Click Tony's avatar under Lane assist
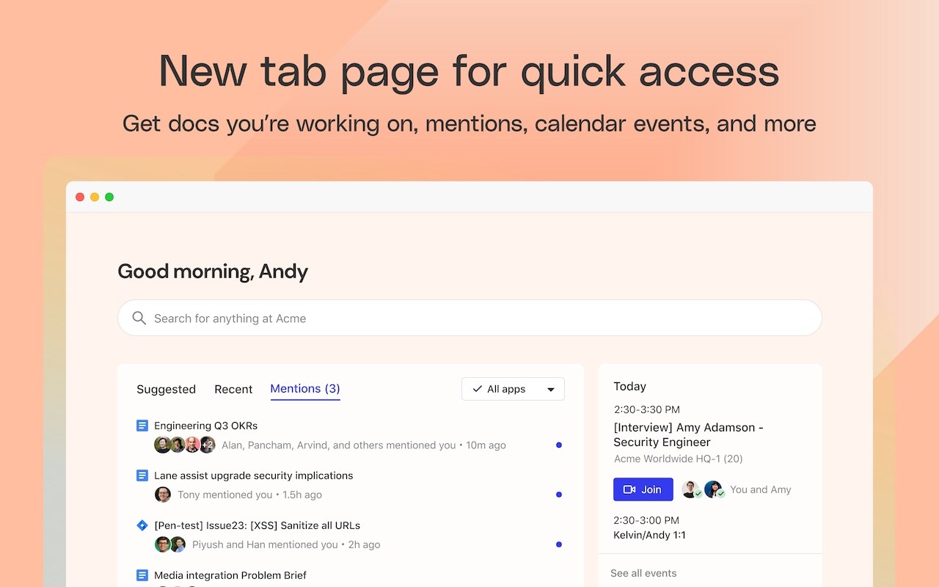Screen dimensions: 939x587 [x=163, y=495]
